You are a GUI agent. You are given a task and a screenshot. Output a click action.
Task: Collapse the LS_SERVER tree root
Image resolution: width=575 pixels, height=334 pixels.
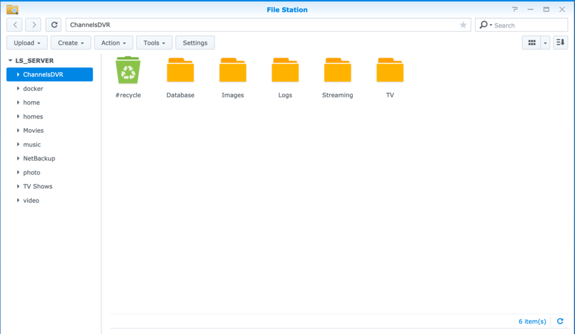coord(11,61)
